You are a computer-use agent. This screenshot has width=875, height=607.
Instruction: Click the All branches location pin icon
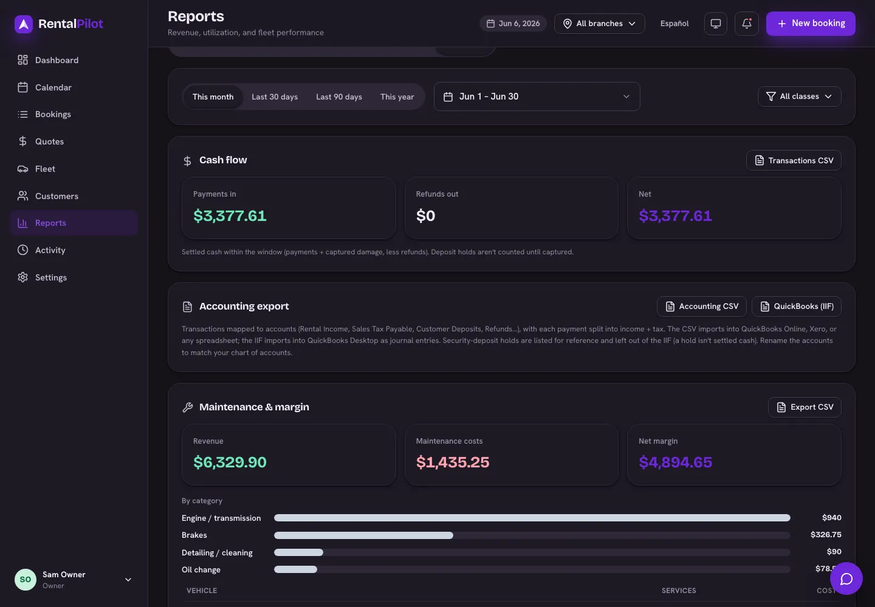pyautogui.click(x=568, y=24)
